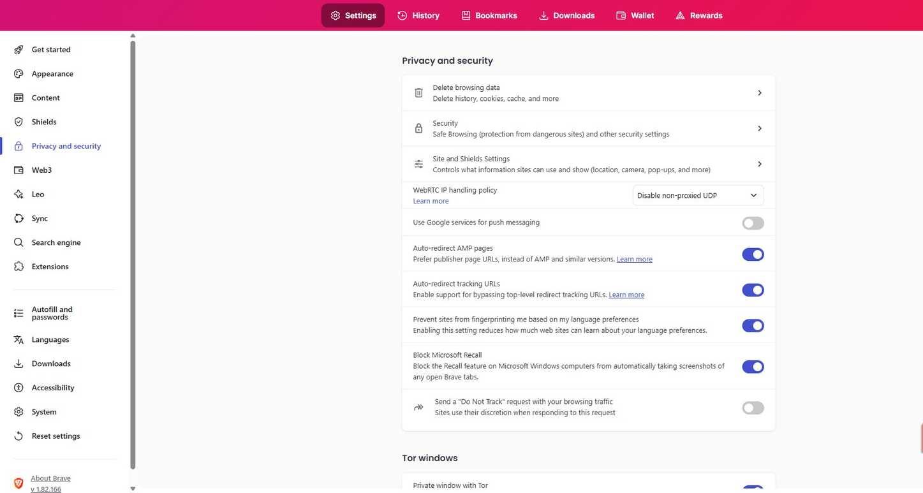Expand the Security settings row
The height and width of the screenshot is (493, 923).
pos(758,127)
